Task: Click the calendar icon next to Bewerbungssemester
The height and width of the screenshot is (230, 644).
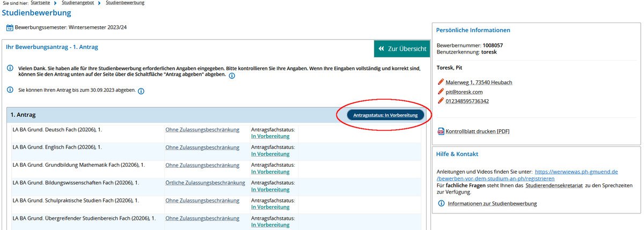Action: point(10,28)
